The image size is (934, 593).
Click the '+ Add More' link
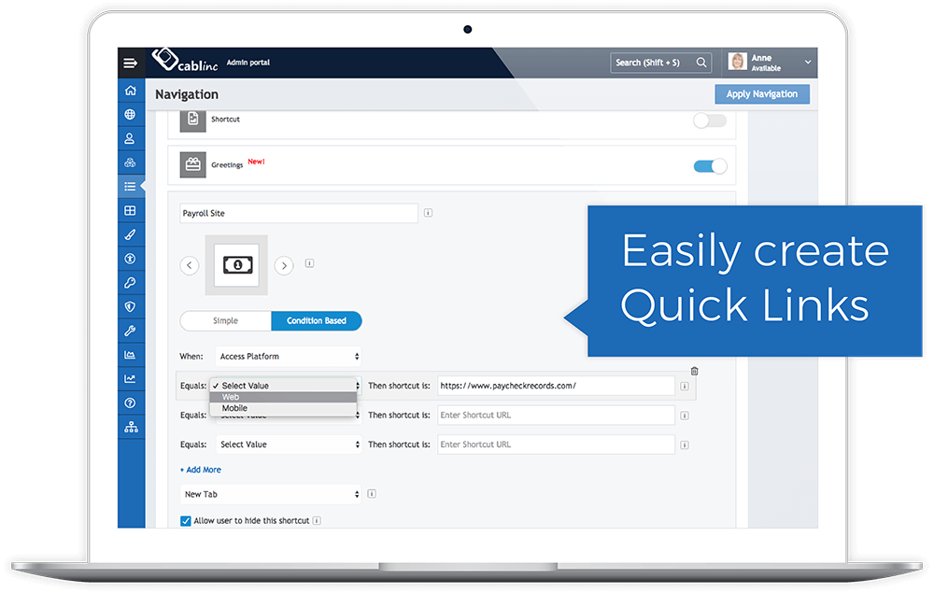200,470
